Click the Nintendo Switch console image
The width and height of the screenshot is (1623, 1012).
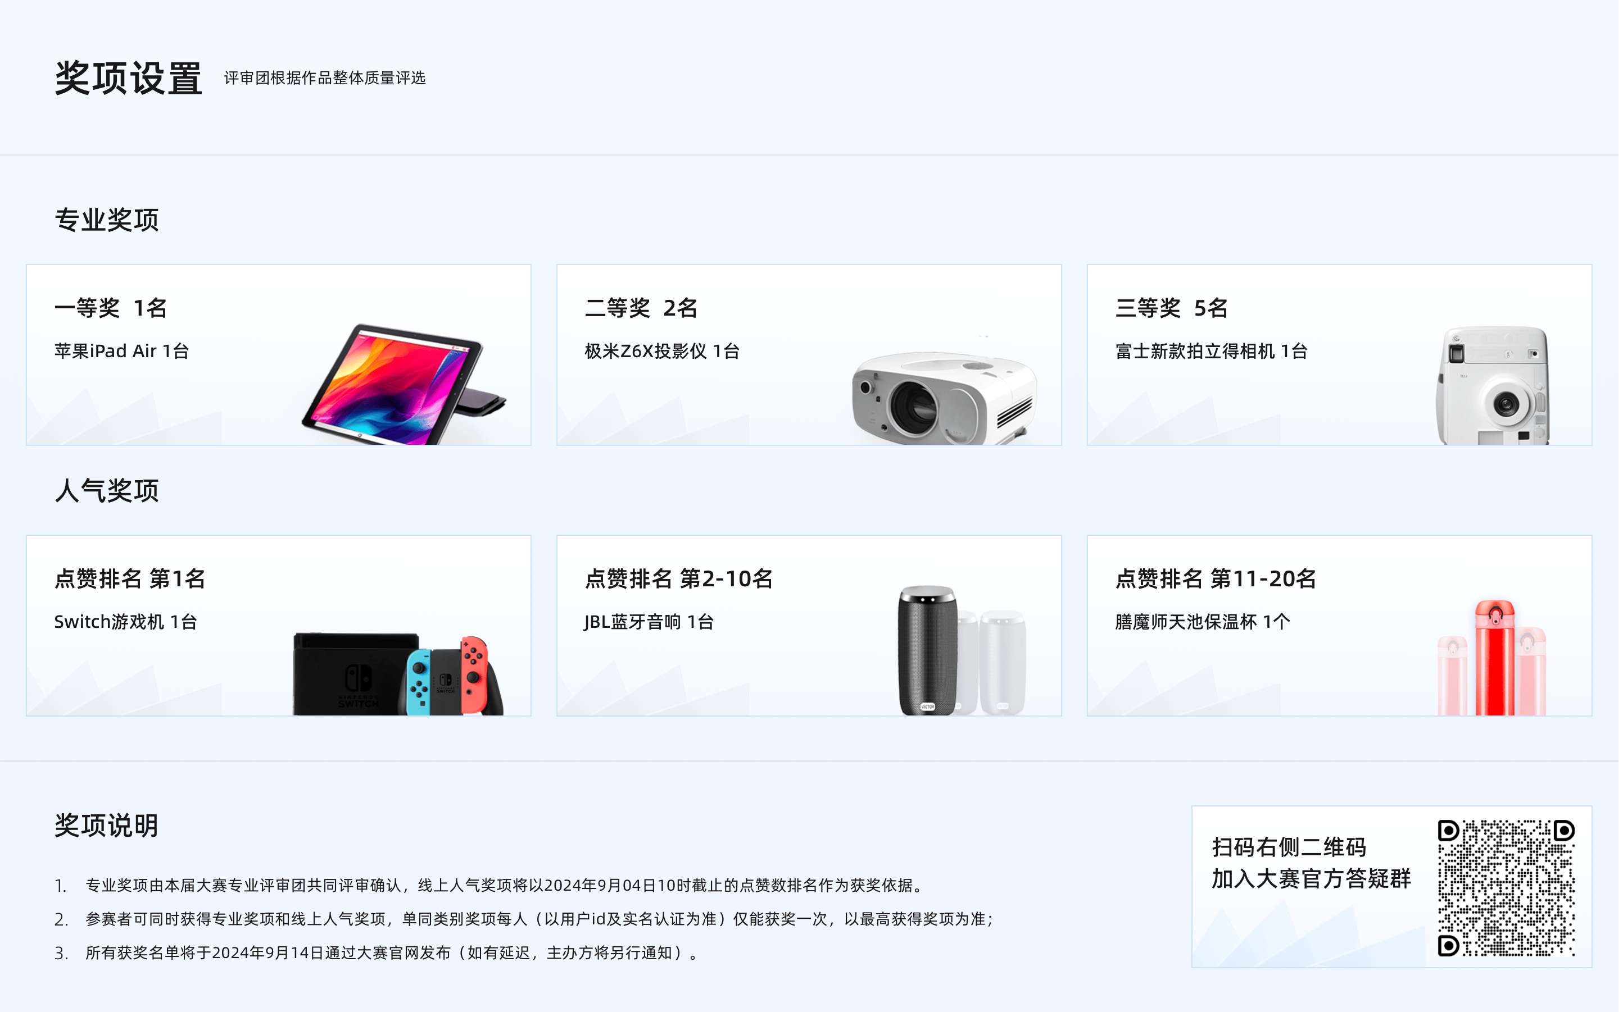pos(399,674)
